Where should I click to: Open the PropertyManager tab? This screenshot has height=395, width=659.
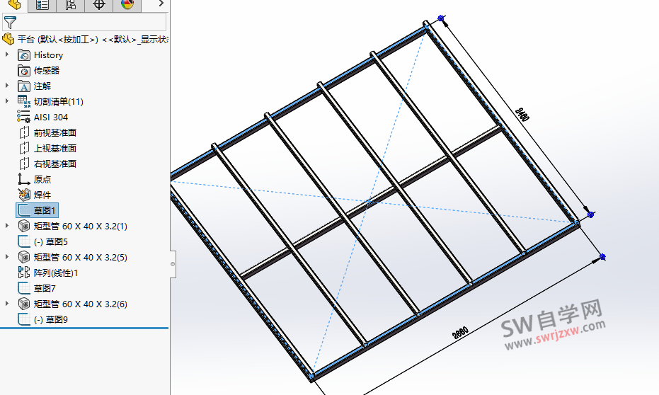[x=42, y=6]
